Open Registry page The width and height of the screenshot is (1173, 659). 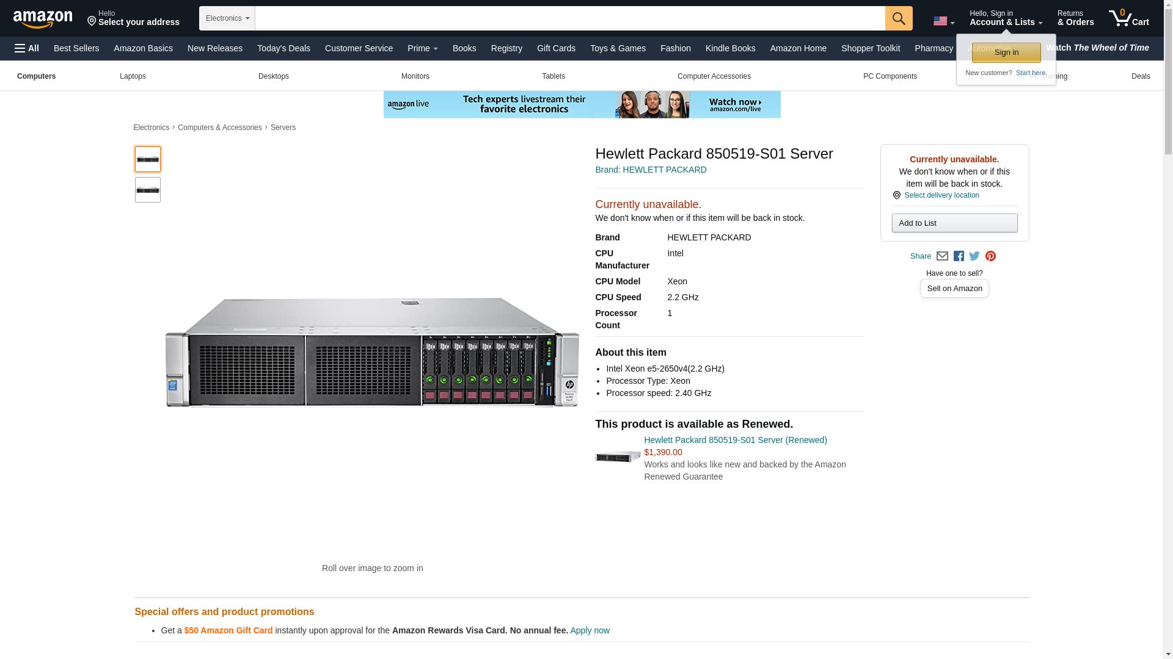pyautogui.click(x=506, y=48)
